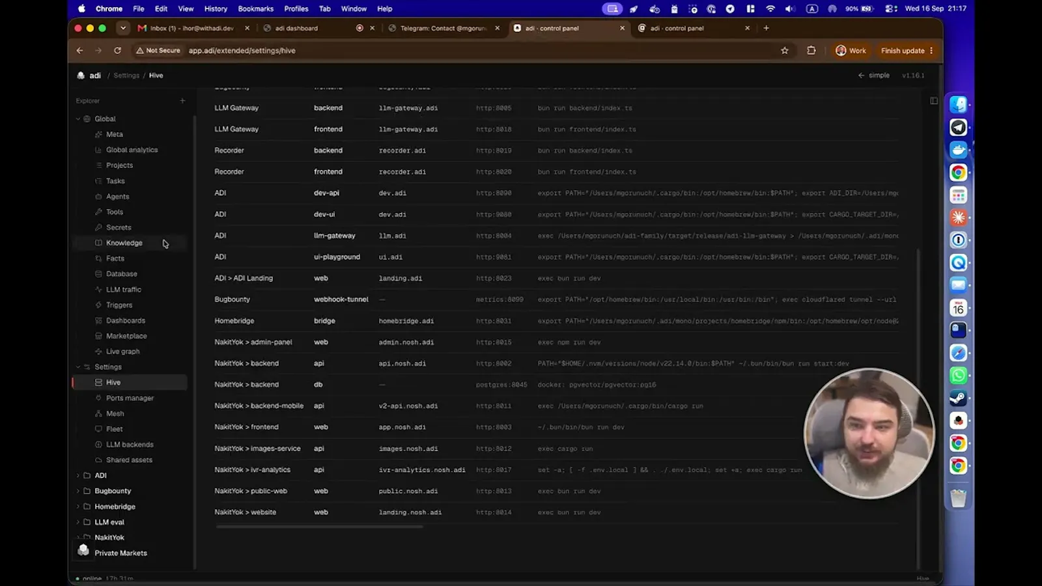Toggle the right side panel icon
1042x586 pixels.
(x=934, y=101)
